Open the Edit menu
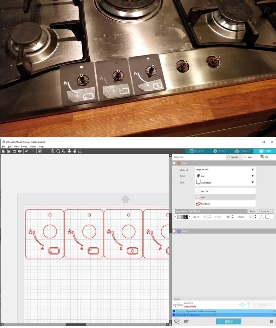 [10, 147]
